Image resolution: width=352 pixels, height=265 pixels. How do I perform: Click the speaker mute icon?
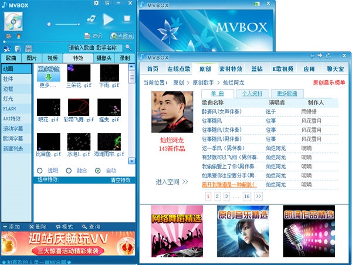pyautogui.click(x=49, y=24)
